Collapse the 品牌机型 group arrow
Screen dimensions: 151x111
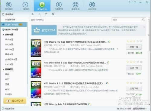(x=3, y=69)
